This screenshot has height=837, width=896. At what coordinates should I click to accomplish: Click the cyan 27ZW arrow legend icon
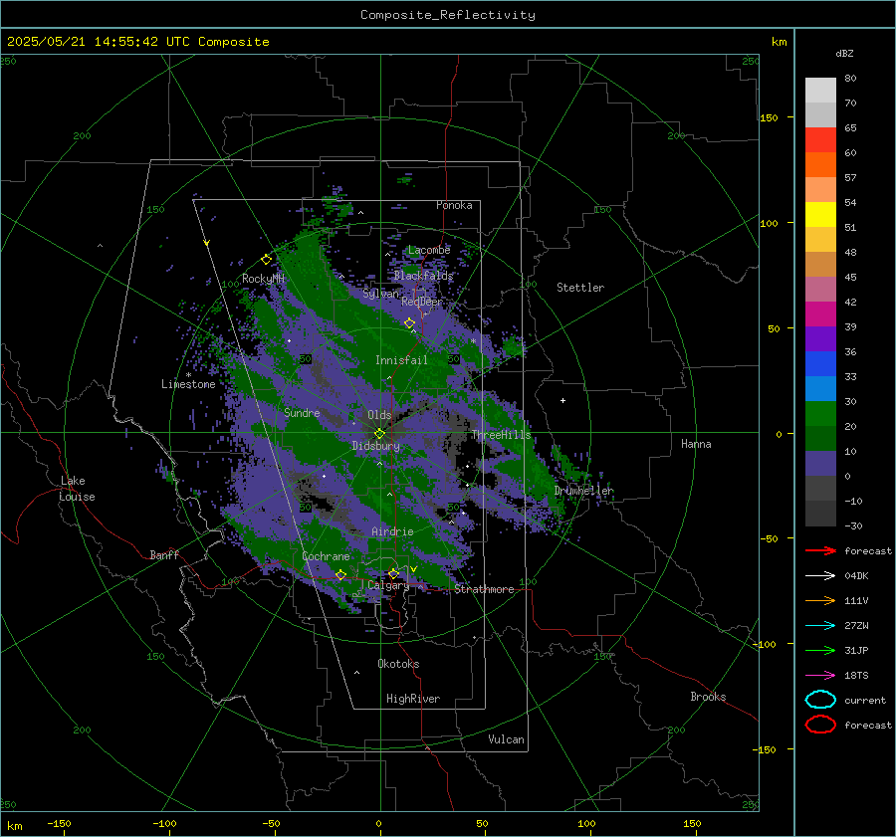pos(820,626)
